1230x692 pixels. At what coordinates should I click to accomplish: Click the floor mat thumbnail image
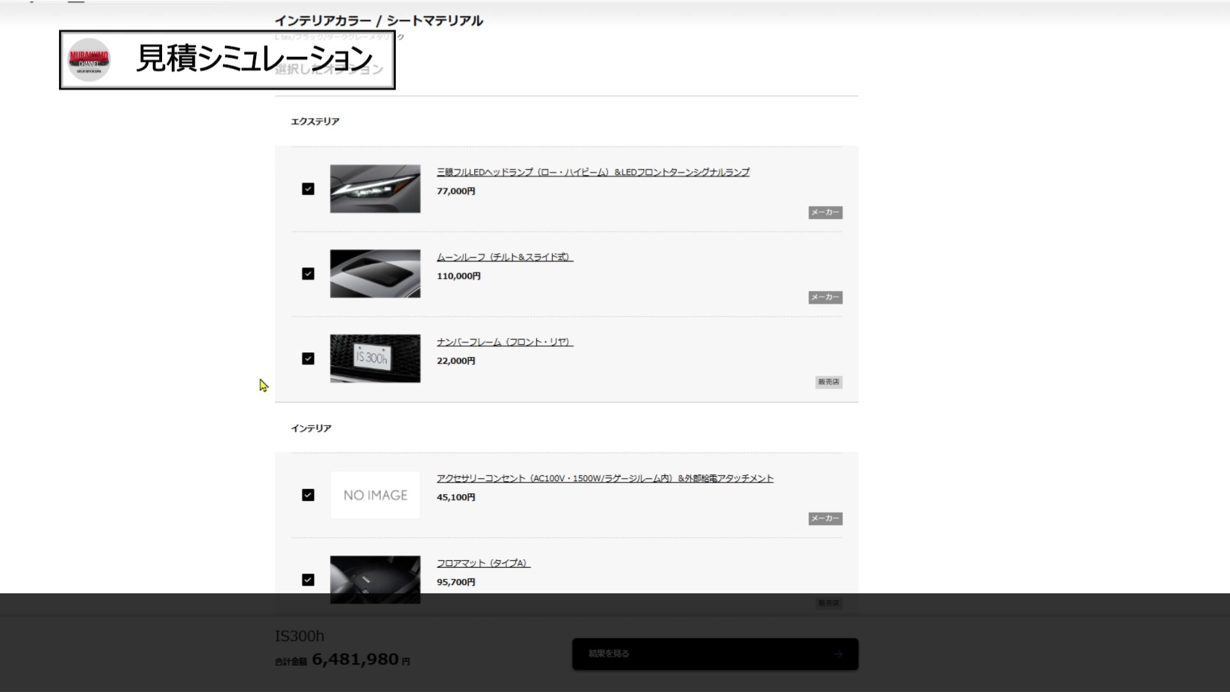coord(375,580)
